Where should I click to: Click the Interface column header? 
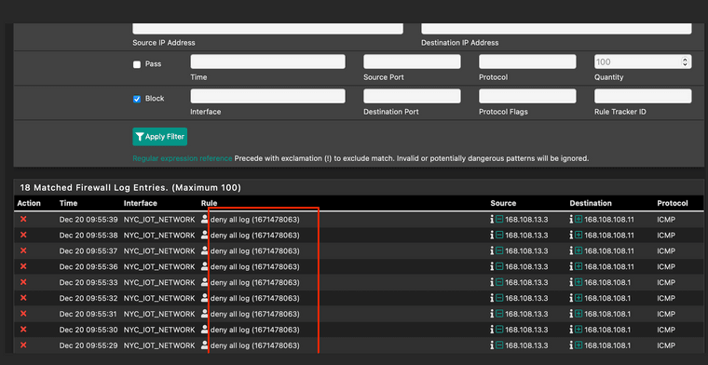[x=141, y=204]
